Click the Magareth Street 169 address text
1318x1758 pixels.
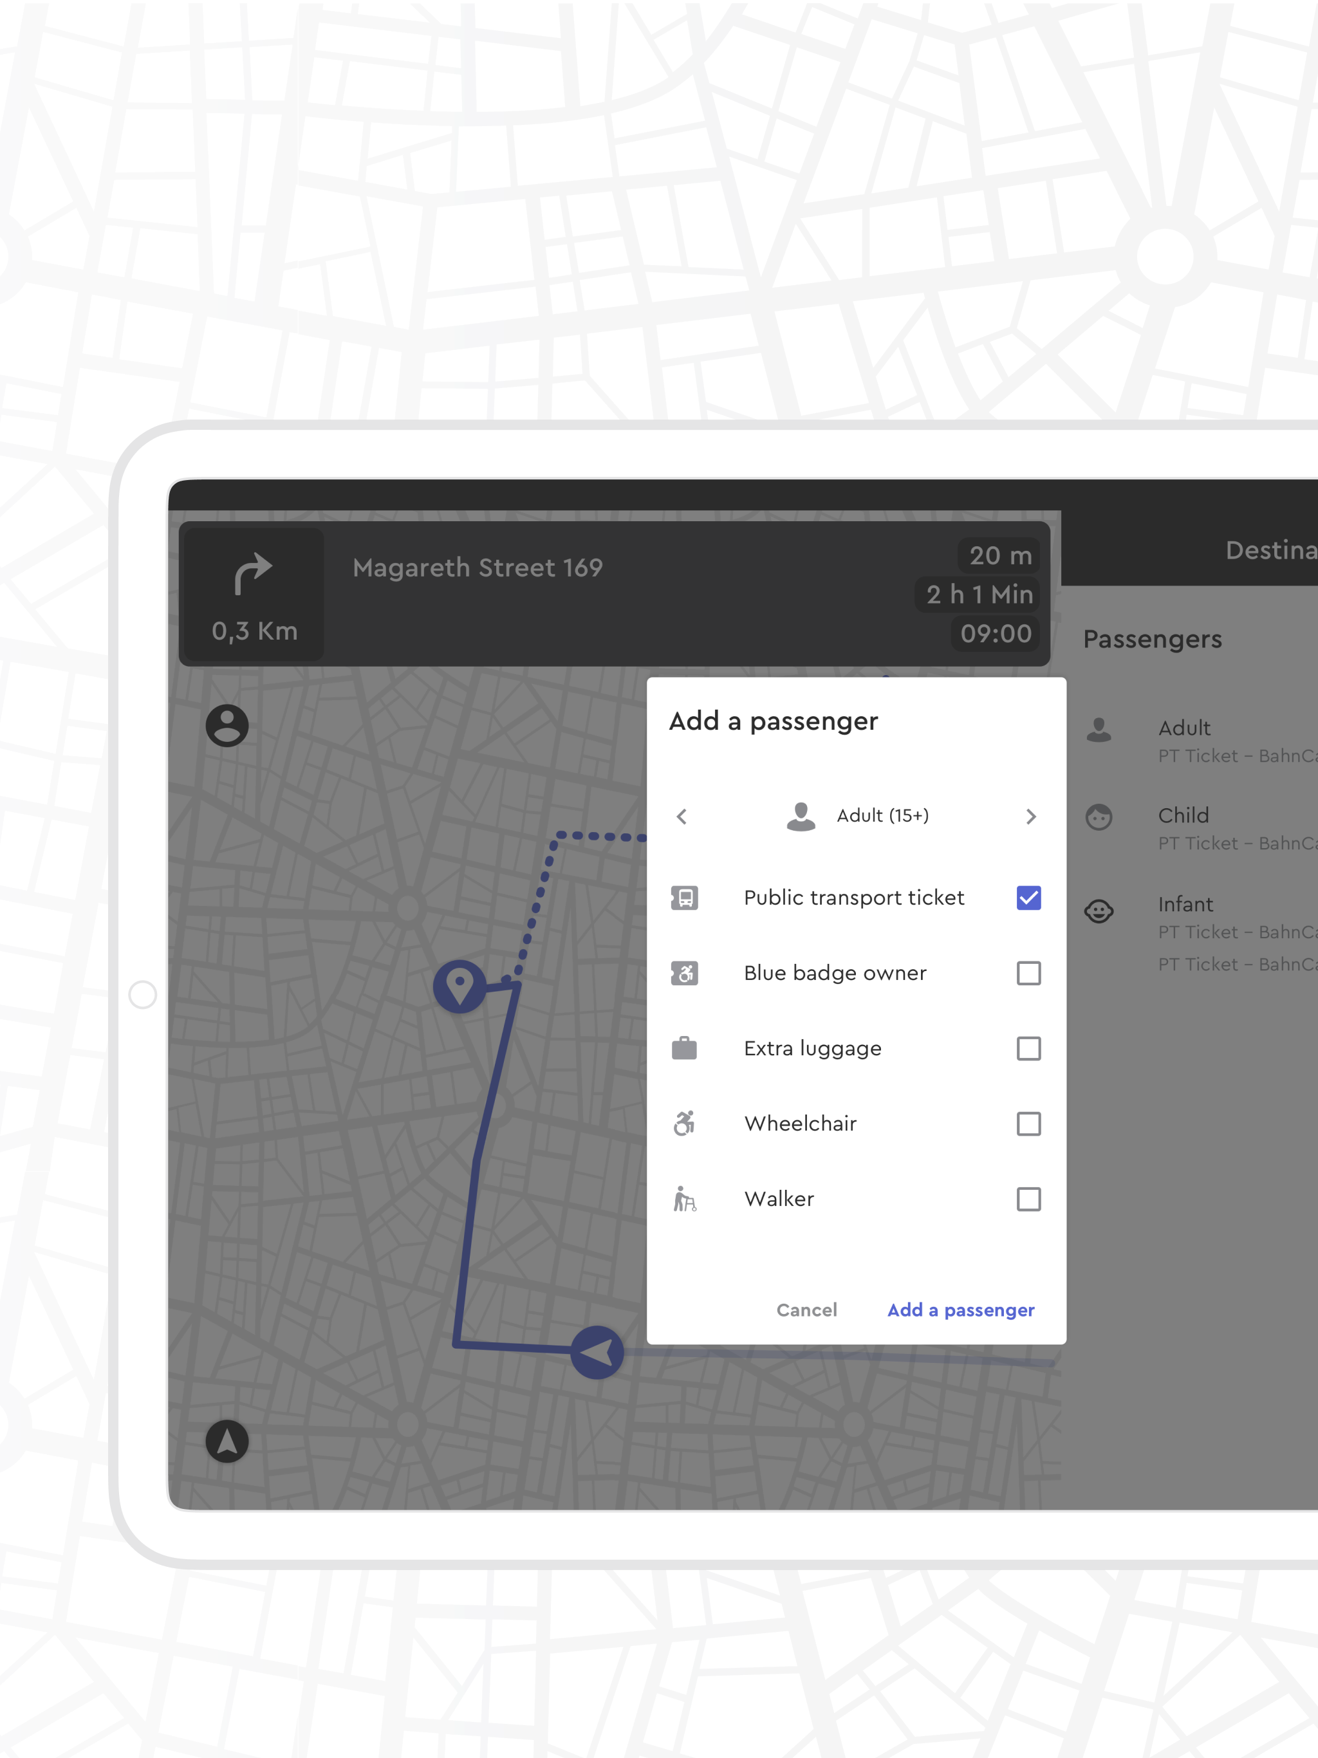pyautogui.click(x=478, y=568)
